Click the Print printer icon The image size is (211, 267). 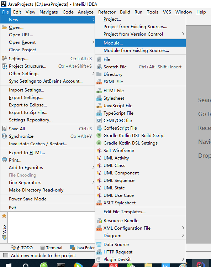pyautogui.click(x=4, y=160)
